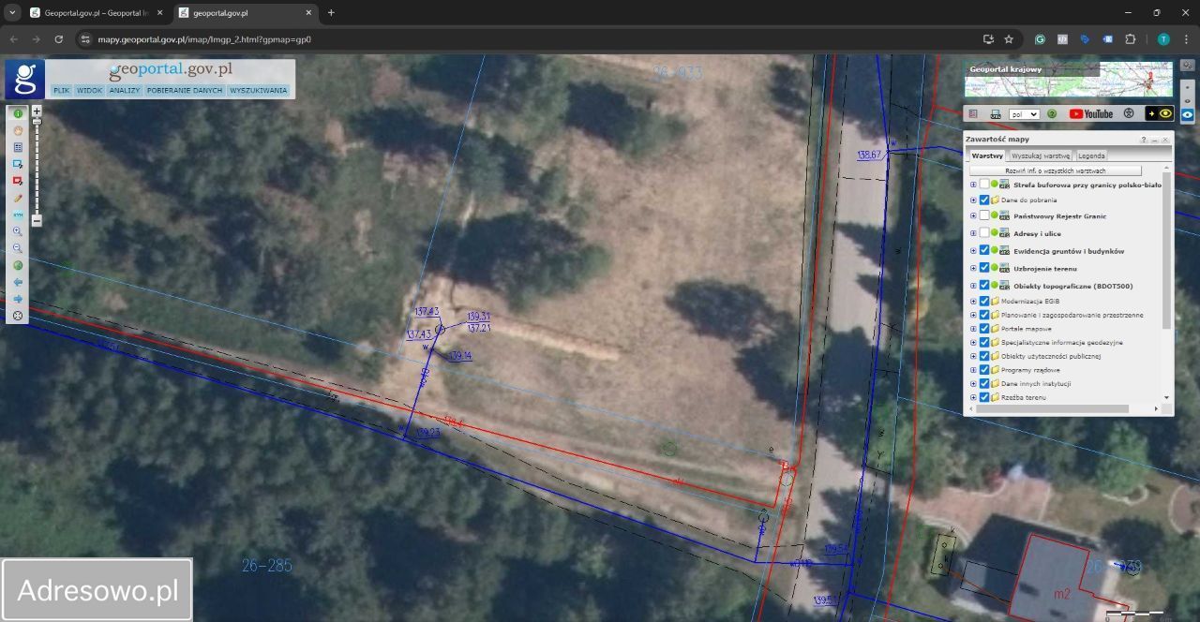Uncheck Uzbrojenie terenu layer
Screen dimensions: 1200x622
(x=984, y=268)
